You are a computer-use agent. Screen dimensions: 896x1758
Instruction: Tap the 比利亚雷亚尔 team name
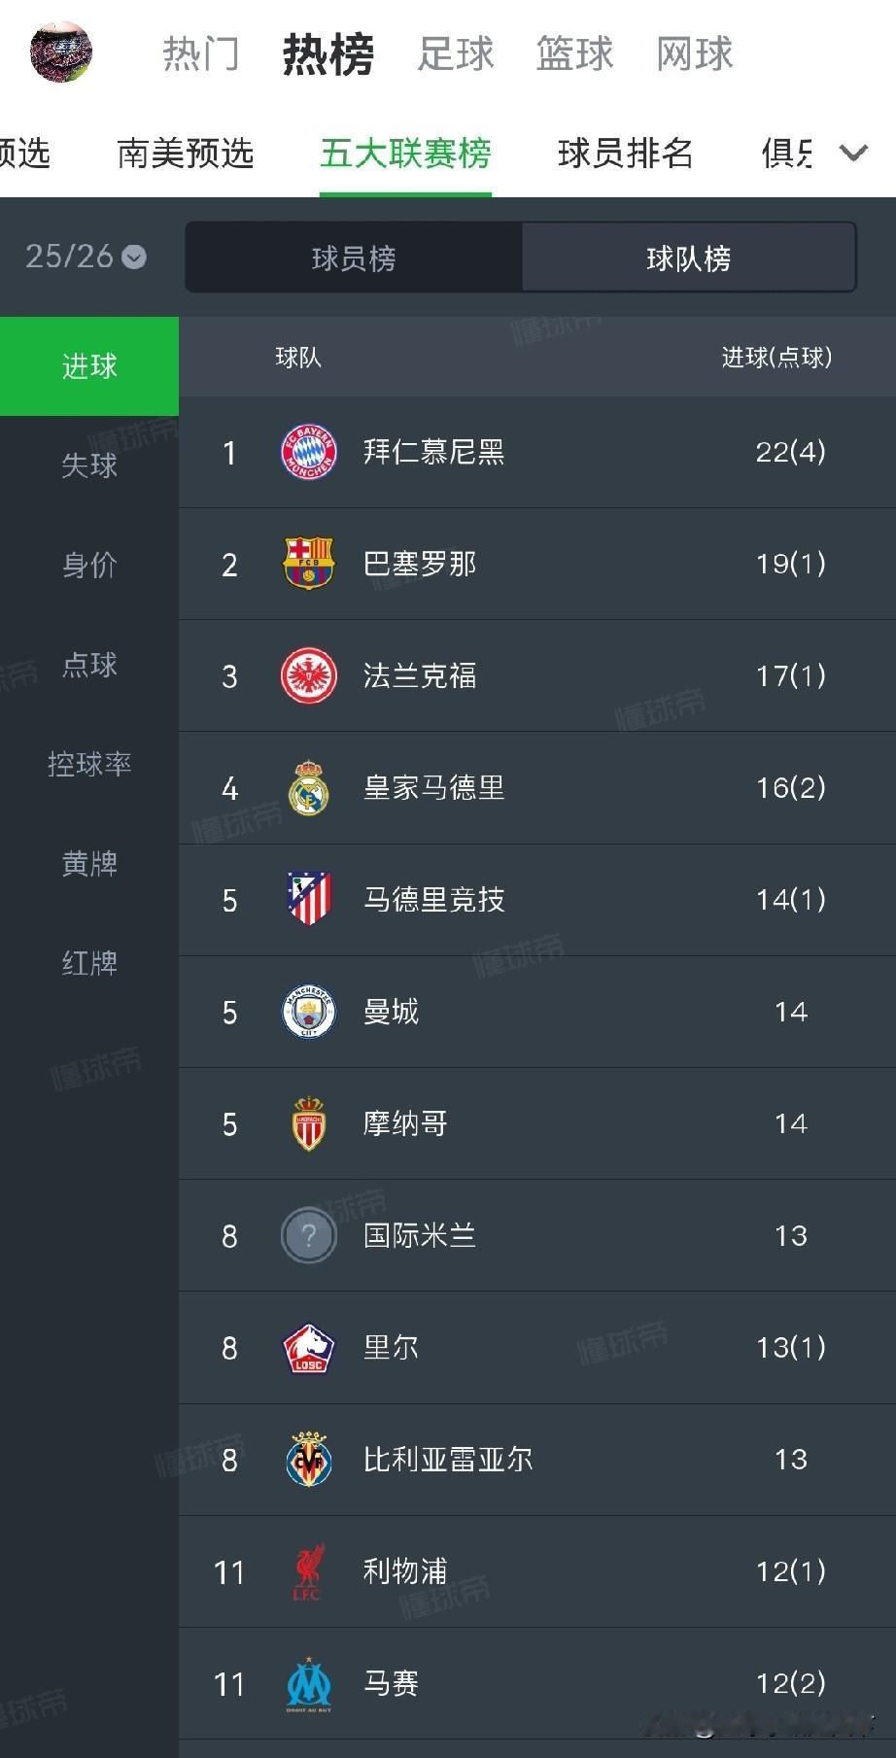(448, 1460)
